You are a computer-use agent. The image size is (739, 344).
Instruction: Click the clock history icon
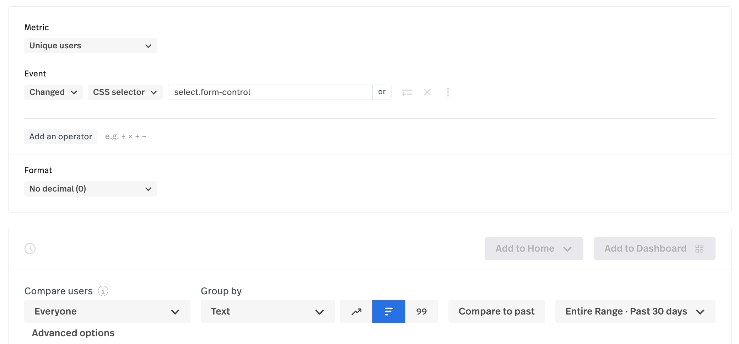[x=30, y=248]
